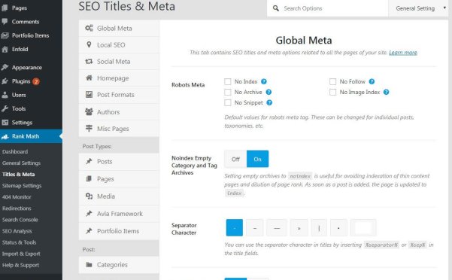Select the hyphen separator character
This screenshot has height=280, width=452.
pos(235,228)
